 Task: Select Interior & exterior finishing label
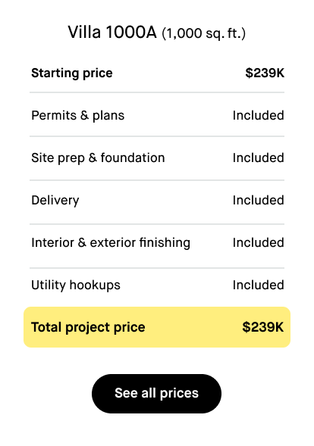click(x=111, y=242)
